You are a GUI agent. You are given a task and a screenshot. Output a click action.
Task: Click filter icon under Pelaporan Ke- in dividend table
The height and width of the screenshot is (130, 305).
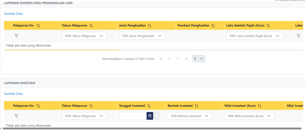click(x=16, y=36)
